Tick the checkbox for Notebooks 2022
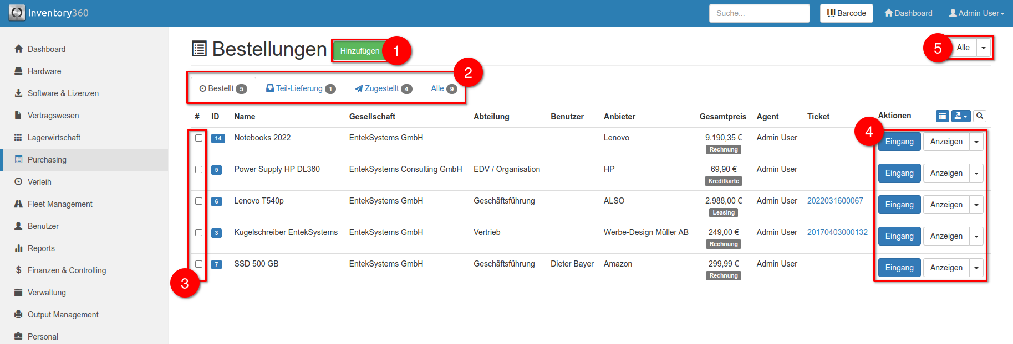This screenshot has width=1013, height=344. click(198, 138)
